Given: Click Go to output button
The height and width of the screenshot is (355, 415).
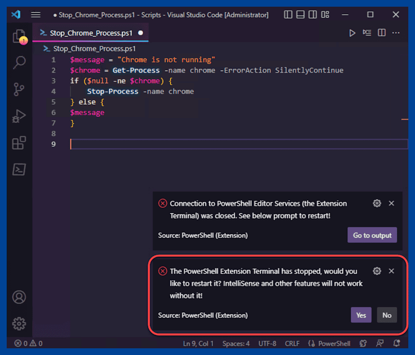Looking at the screenshot, I should pos(372,235).
